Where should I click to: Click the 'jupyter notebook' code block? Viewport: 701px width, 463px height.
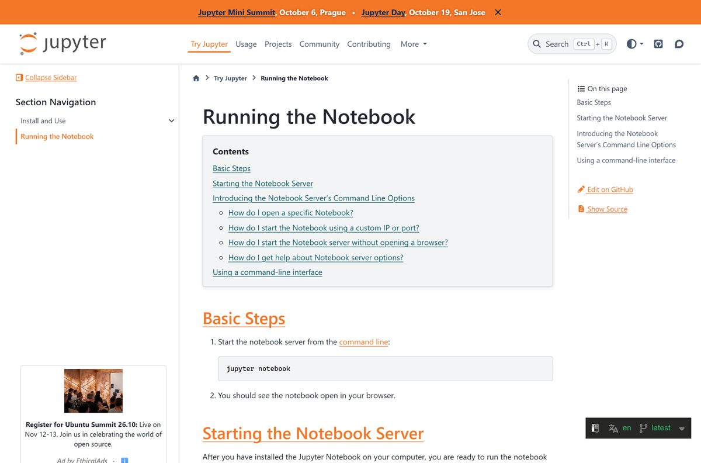coord(386,369)
